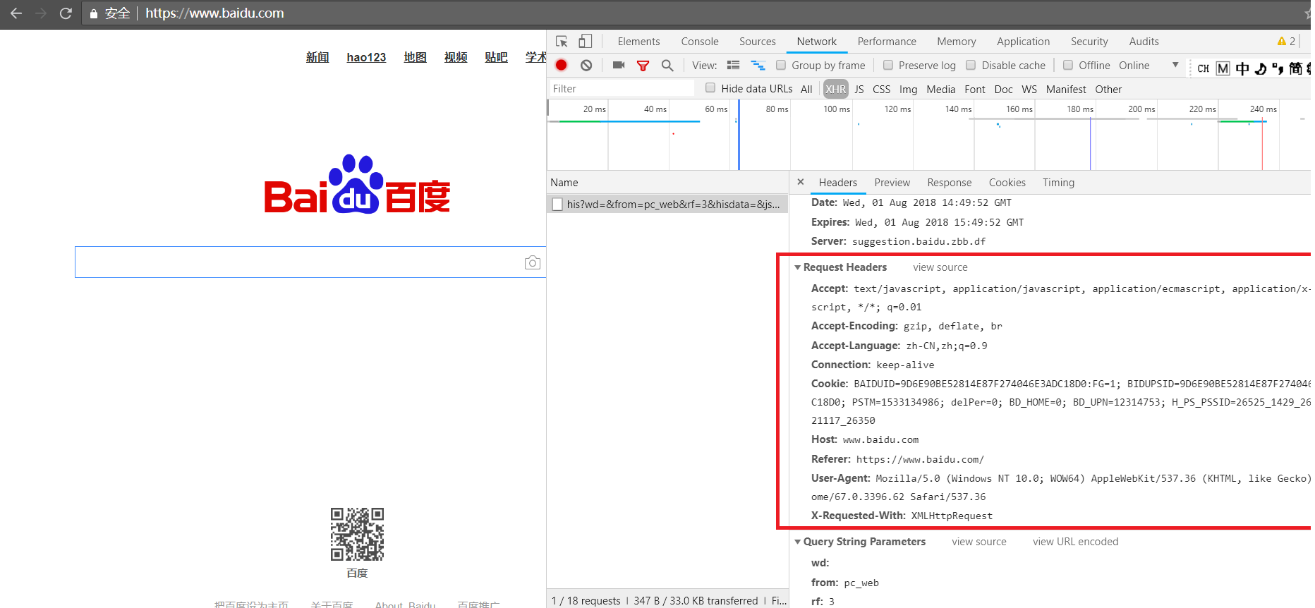Screen dimensions: 1315x608
Task: Check Hide data URLs
Action: (710, 87)
